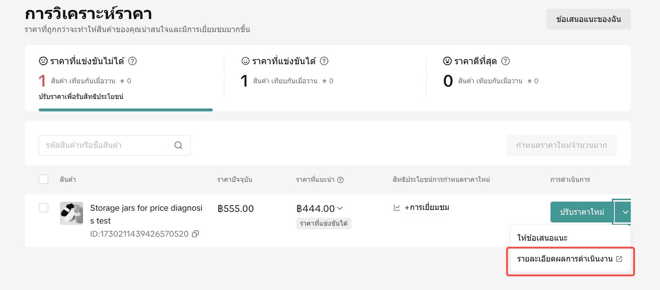Collapse the dropdown arrow beside ปรับราคาใหม่
Image resolution: width=660 pixels, height=290 pixels.
(625, 212)
